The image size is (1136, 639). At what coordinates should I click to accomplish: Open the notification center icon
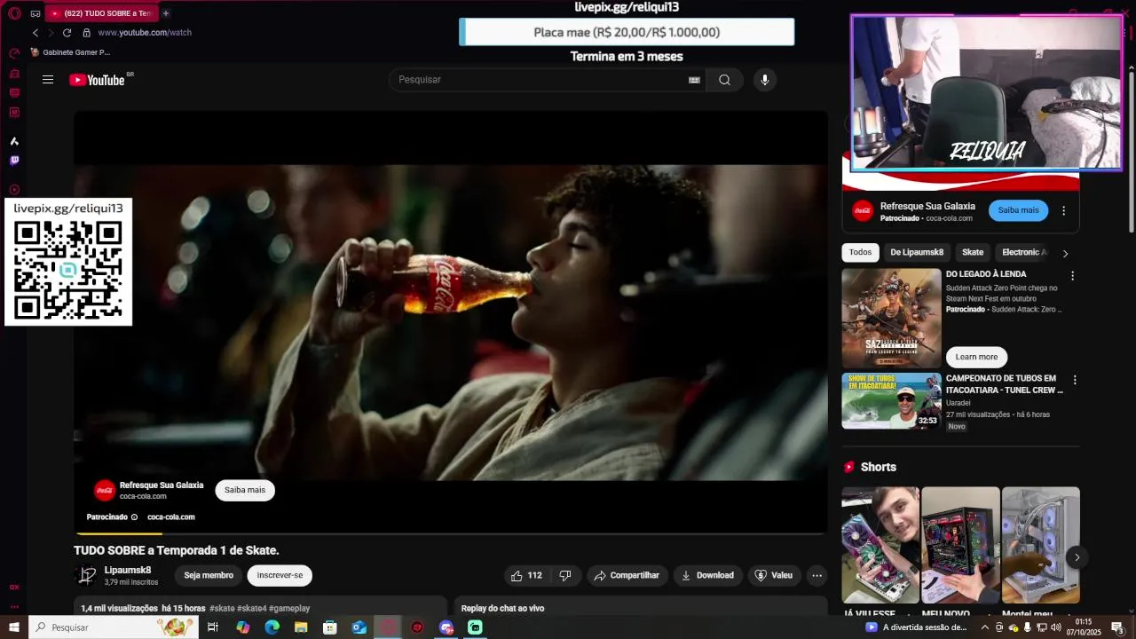pyautogui.click(x=1116, y=627)
